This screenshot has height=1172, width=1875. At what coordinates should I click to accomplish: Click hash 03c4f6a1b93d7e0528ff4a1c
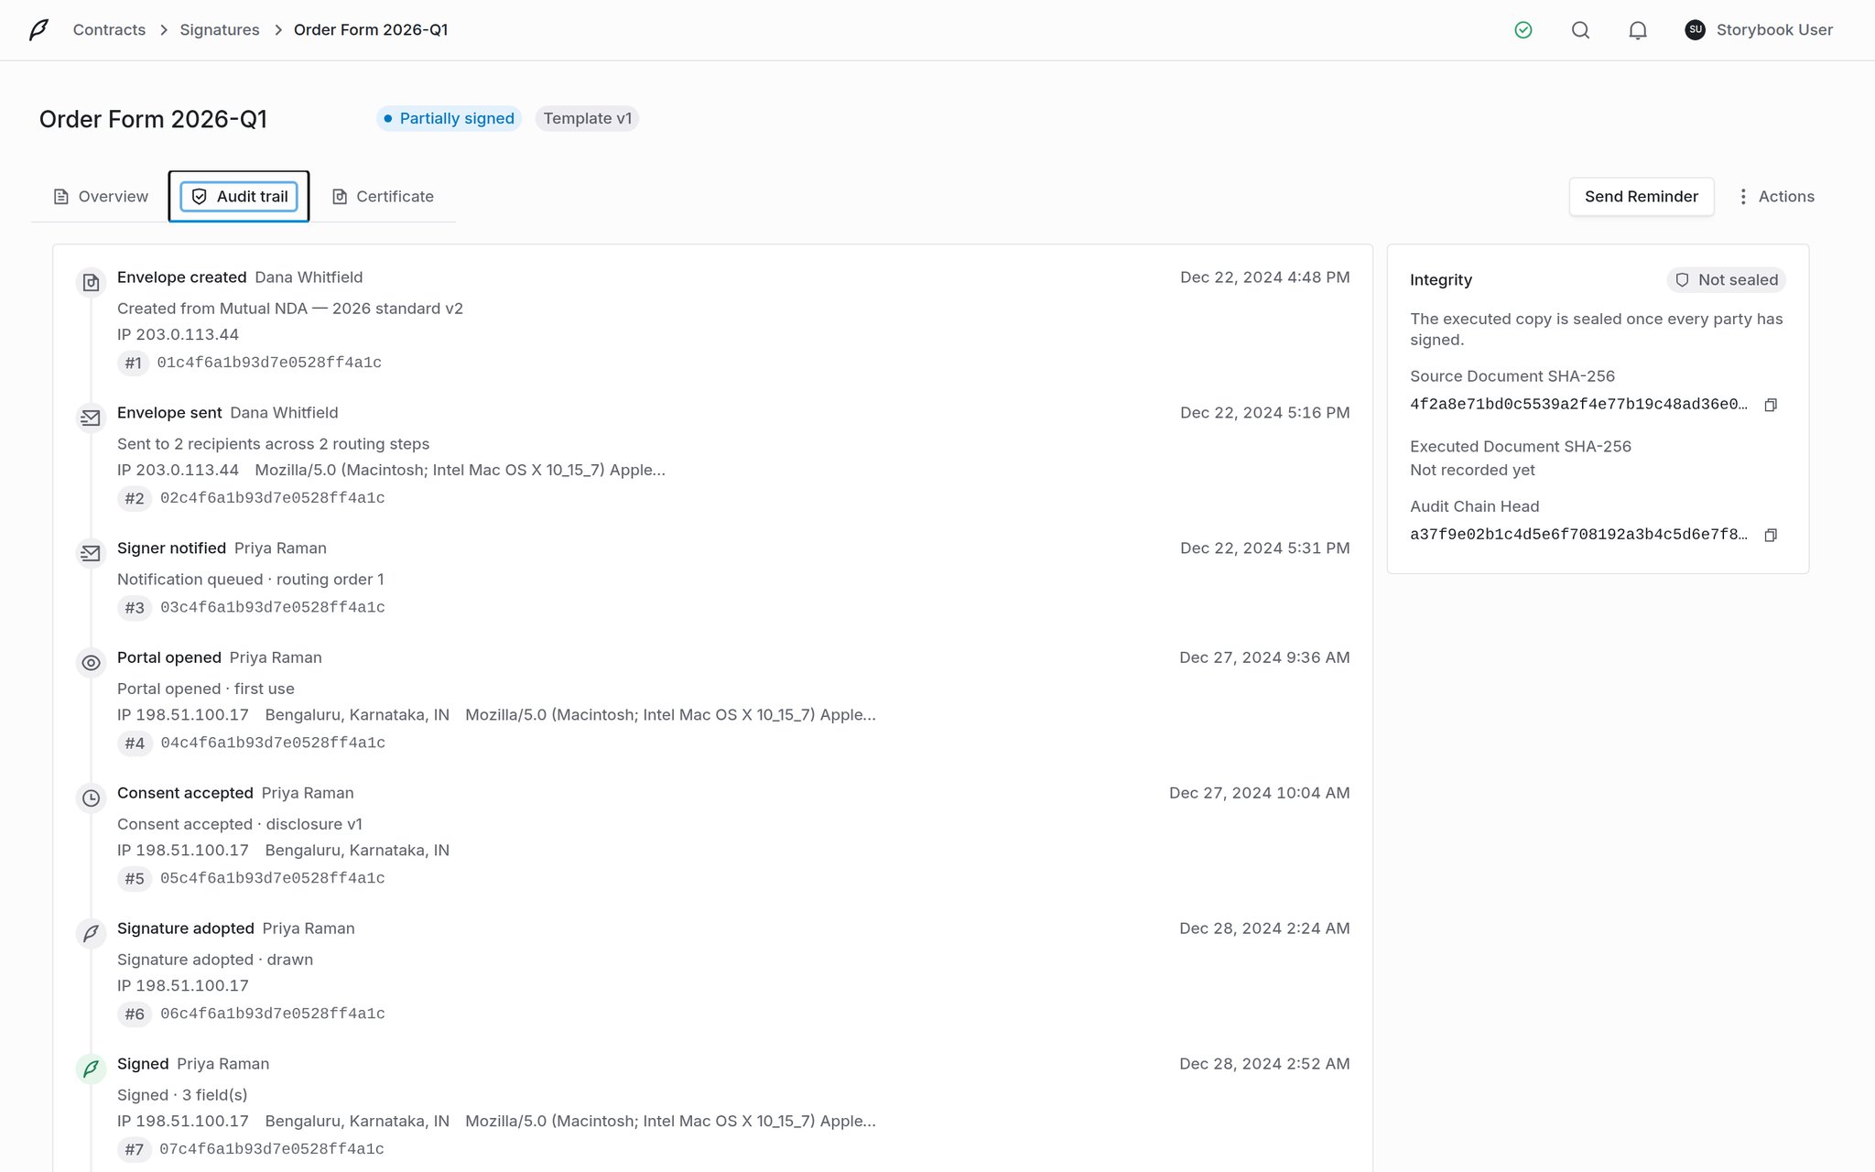[273, 608]
